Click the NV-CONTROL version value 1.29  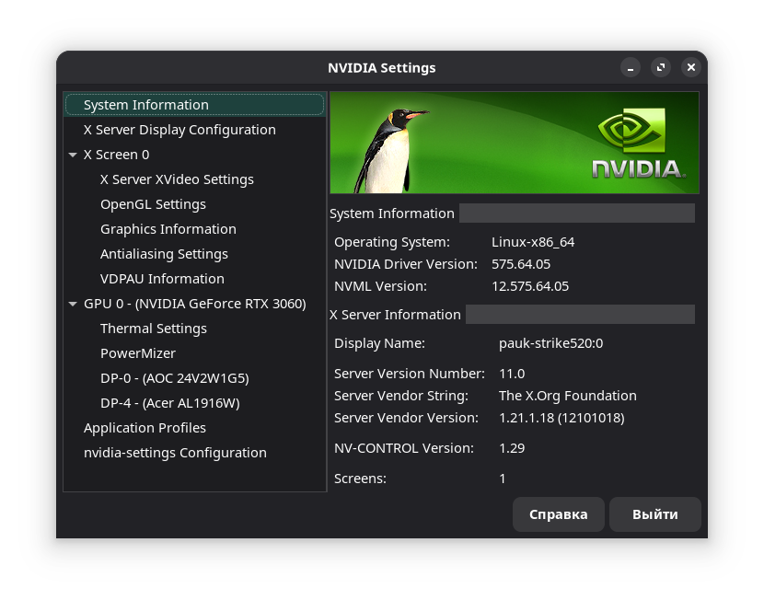(512, 448)
